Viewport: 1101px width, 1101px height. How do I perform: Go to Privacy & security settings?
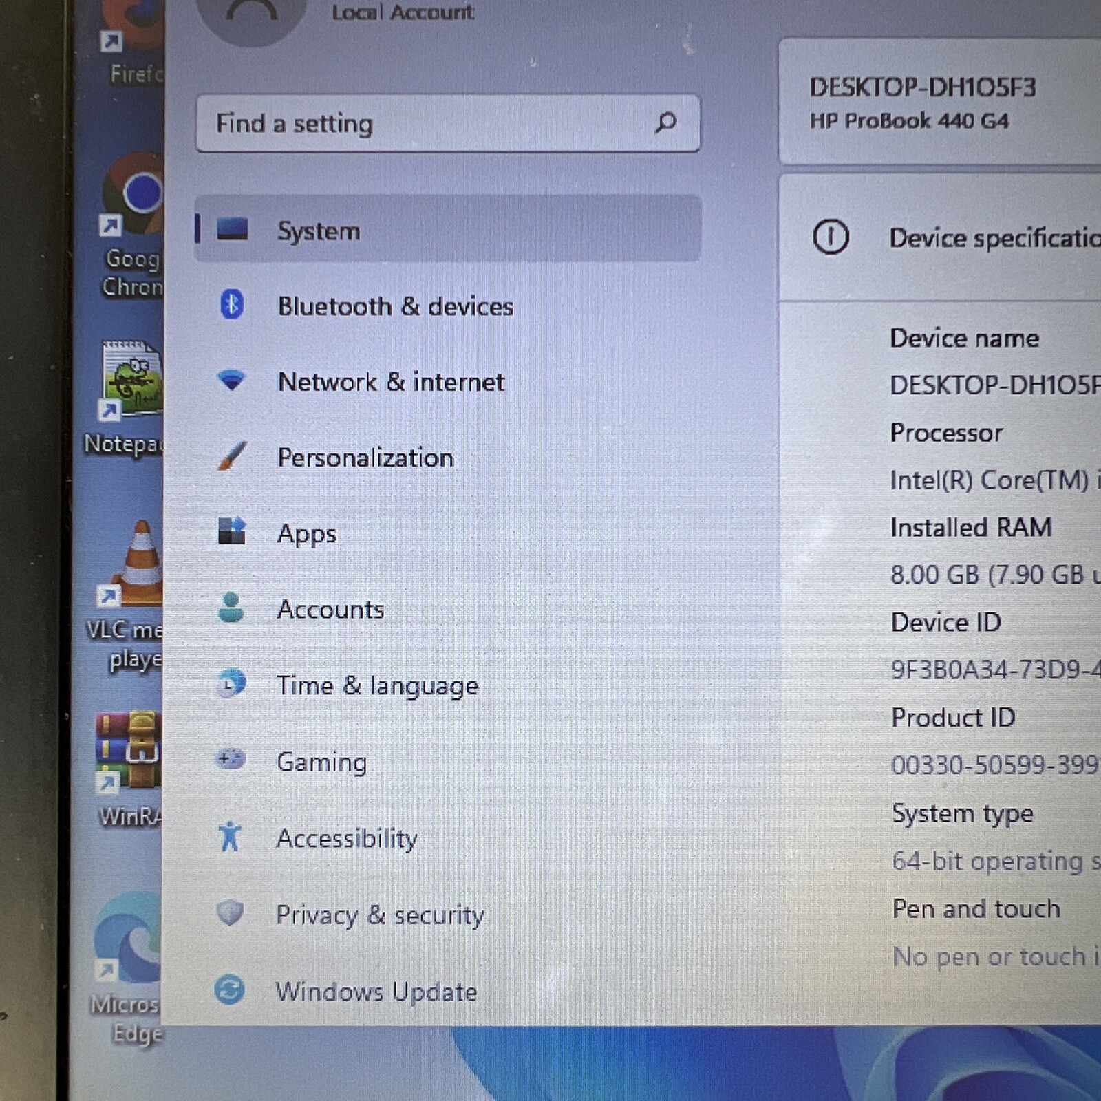click(448, 914)
